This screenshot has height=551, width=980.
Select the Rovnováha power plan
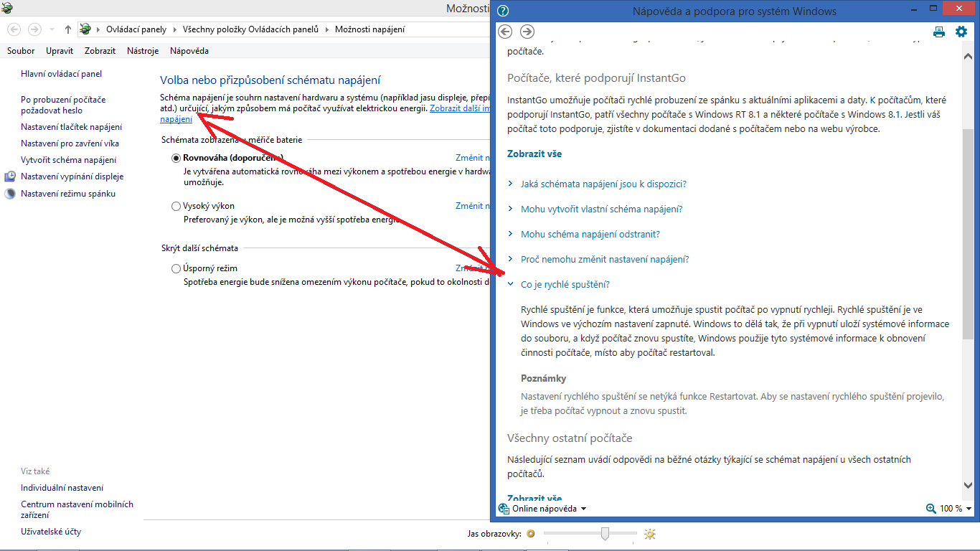pyautogui.click(x=176, y=158)
